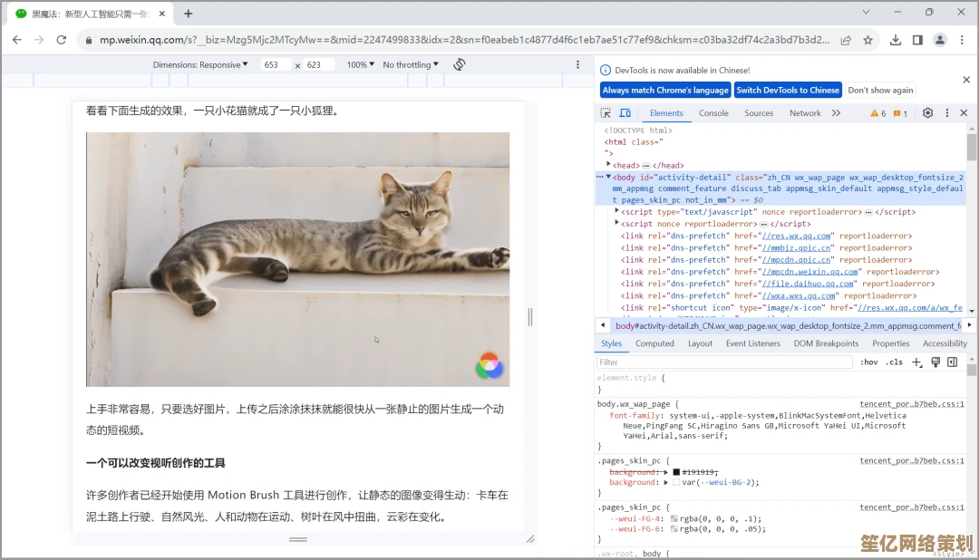This screenshot has width=979, height=560.
Task: Open the user profile avatar
Action: (940, 40)
